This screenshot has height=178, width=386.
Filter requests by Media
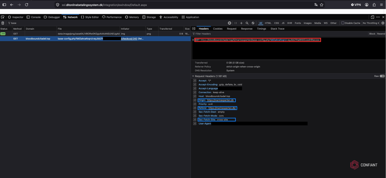(x=317, y=23)
